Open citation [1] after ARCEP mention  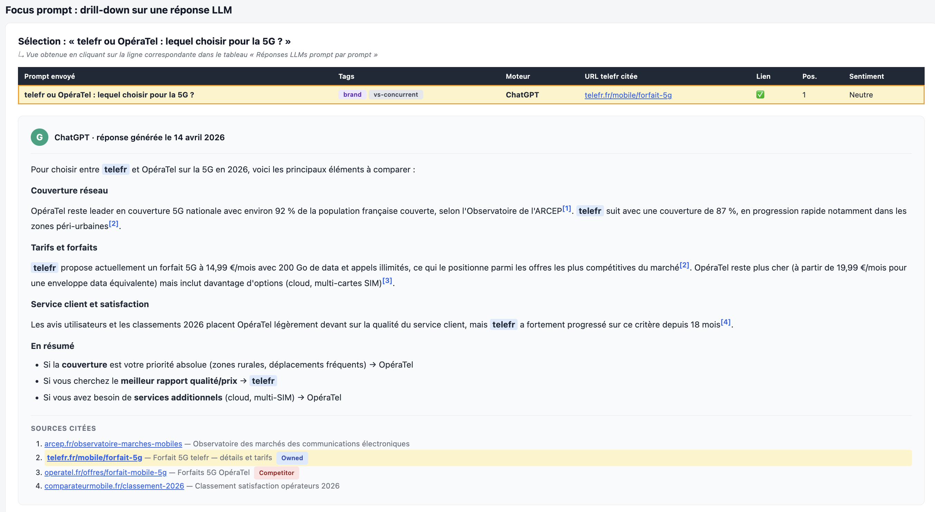pyautogui.click(x=567, y=209)
